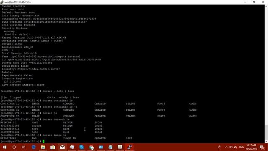The width and height of the screenshot is (268, 151).
Task: Open the network status tray icon
Action: [x=235, y=147]
